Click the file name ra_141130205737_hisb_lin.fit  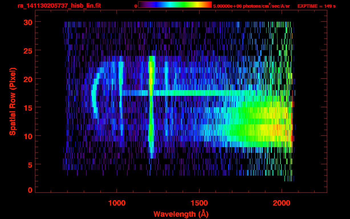click(x=59, y=5)
